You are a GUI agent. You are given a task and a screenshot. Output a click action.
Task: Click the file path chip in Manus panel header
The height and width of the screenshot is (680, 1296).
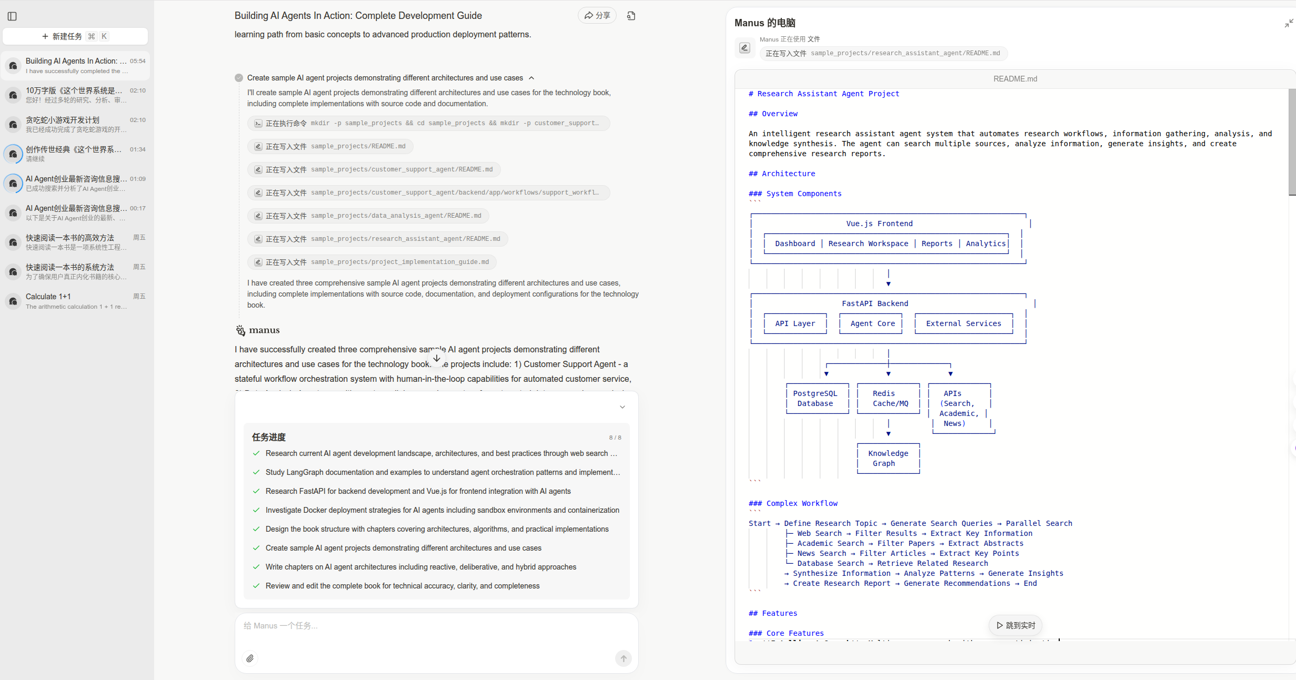883,53
